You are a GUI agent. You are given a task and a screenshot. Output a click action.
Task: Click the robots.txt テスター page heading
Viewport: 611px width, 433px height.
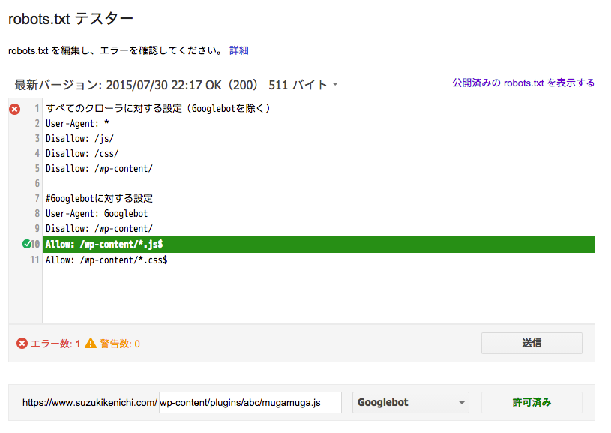tap(70, 18)
